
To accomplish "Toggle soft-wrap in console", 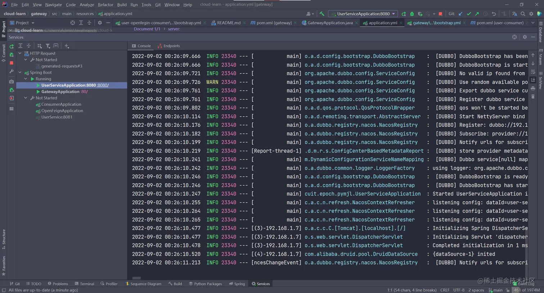I will 533,72.
